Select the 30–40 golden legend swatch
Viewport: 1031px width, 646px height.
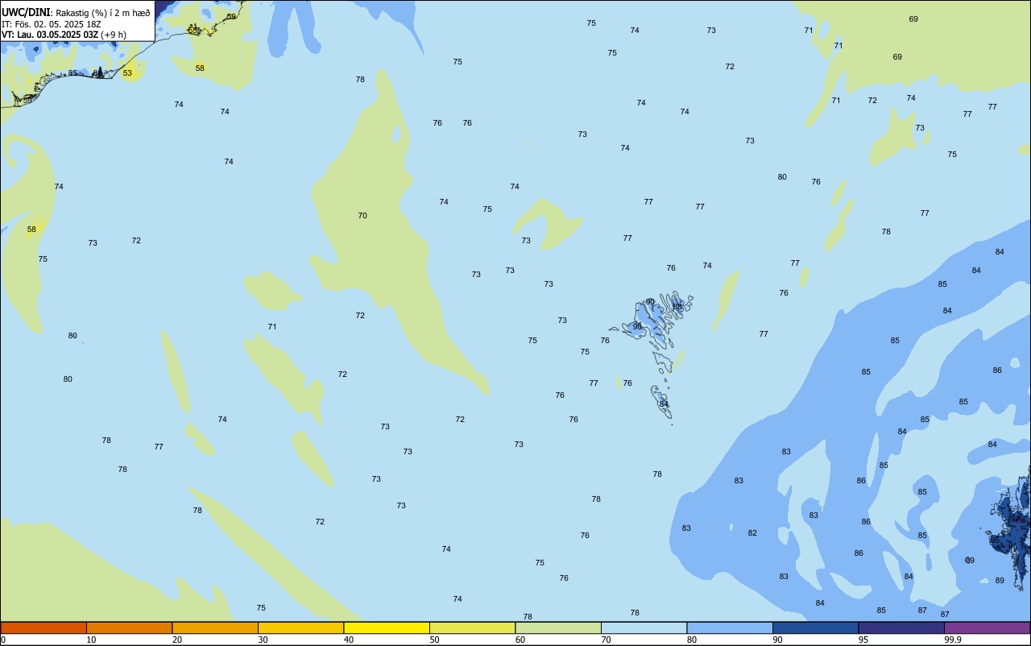coord(300,627)
